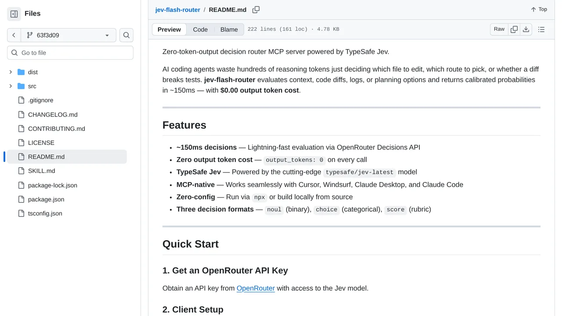Click the file search magnifier button
The image size is (562, 316).
pyautogui.click(x=126, y=35)
